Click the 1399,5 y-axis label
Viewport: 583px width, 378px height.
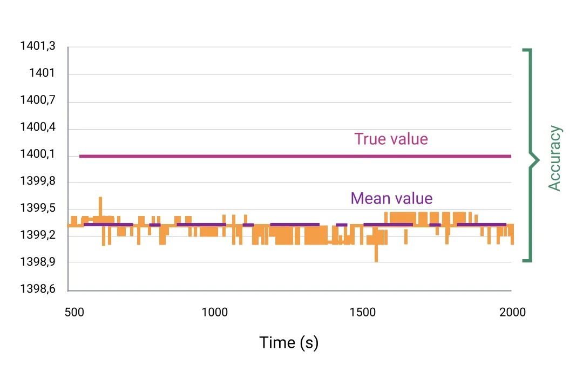pyautogui.click(x=38, y=207)
